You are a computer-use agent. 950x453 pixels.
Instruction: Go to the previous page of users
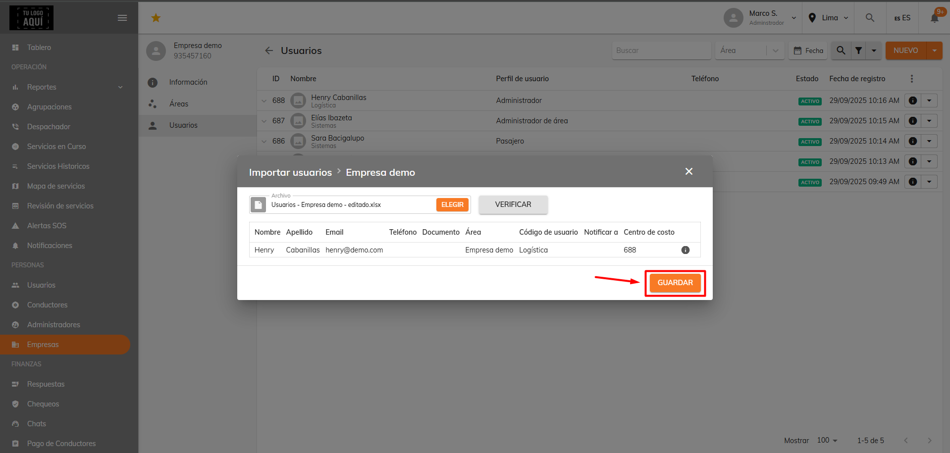906,440
